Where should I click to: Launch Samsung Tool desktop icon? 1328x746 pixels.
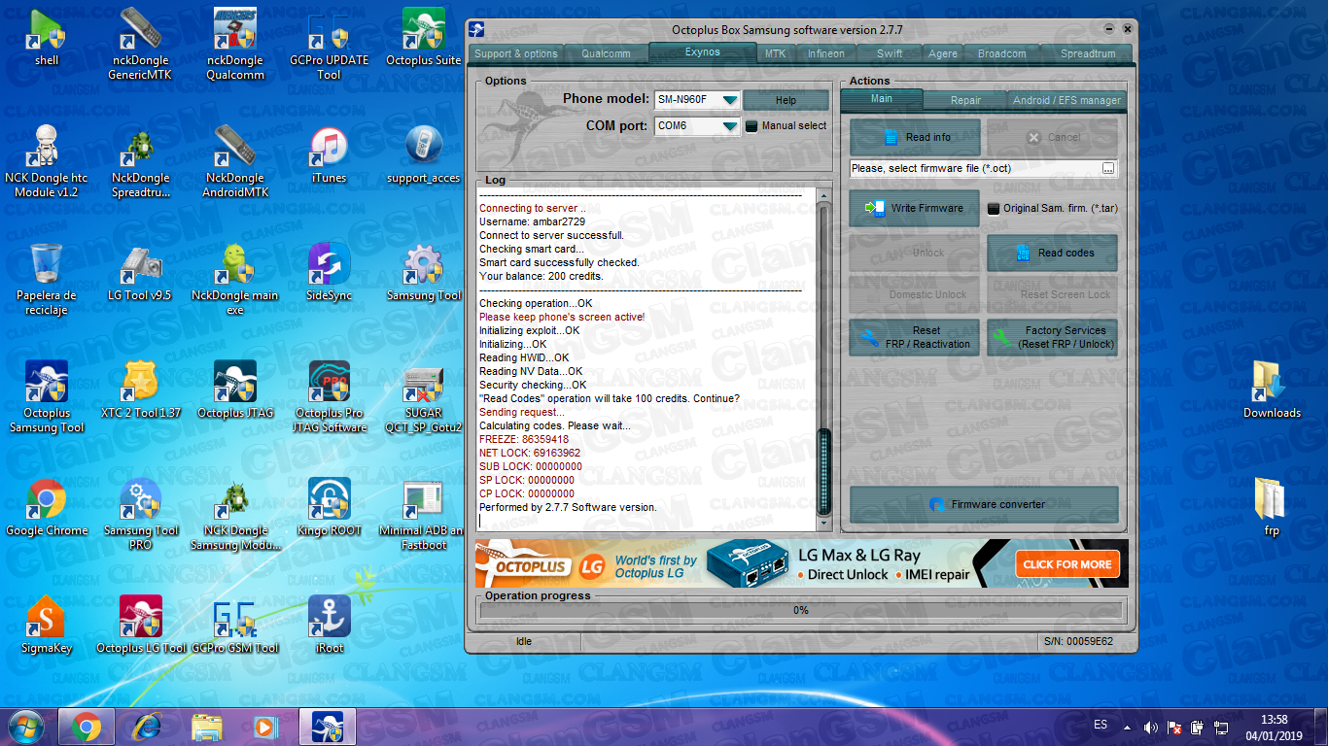pyautogui.click(x=423, y=273)
